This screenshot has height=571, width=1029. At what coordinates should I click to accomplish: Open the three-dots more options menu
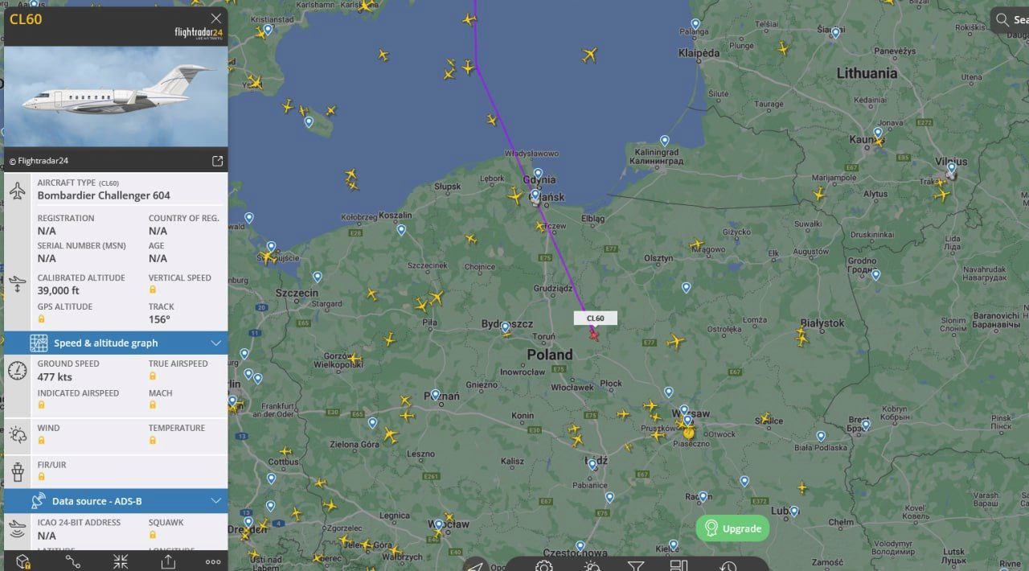(213, 561)
